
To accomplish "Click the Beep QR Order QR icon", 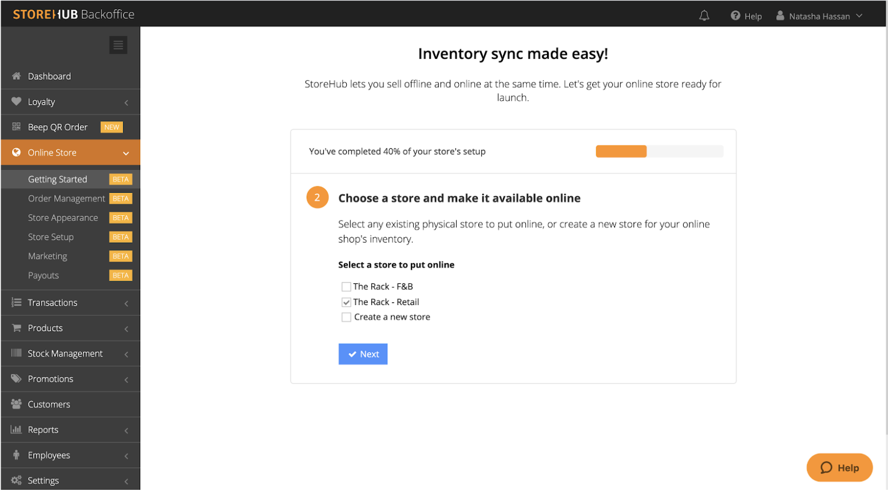I will tap(17, 127).
